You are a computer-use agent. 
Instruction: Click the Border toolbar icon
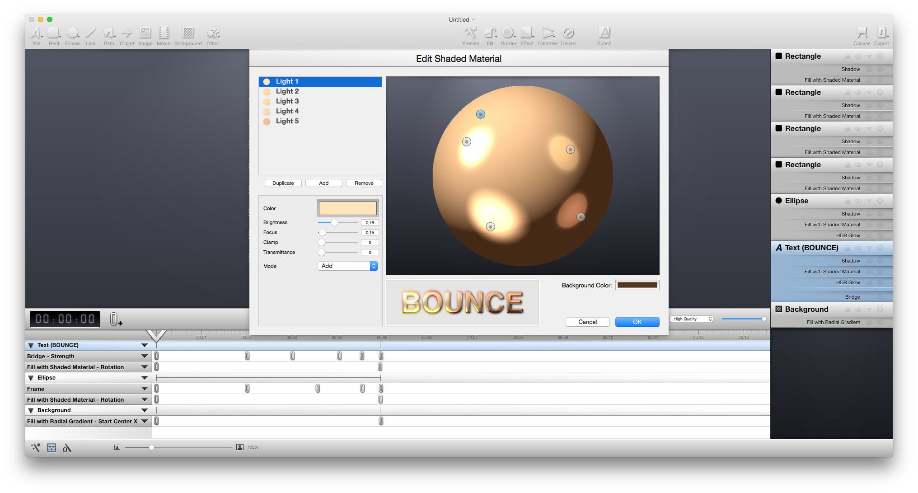click(x=508, y=33)
